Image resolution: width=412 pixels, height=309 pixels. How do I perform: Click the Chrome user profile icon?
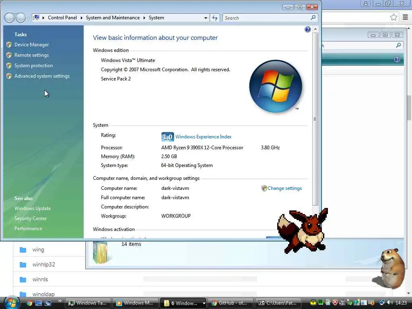365,3
